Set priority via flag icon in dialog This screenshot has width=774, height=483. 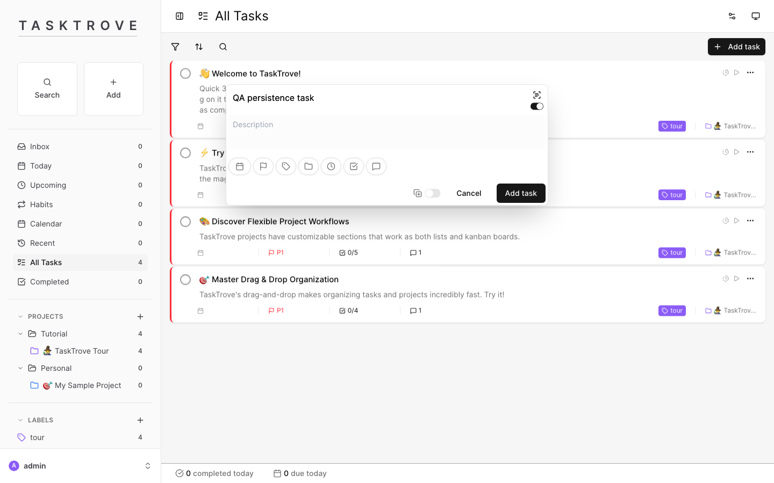[263, 166]
